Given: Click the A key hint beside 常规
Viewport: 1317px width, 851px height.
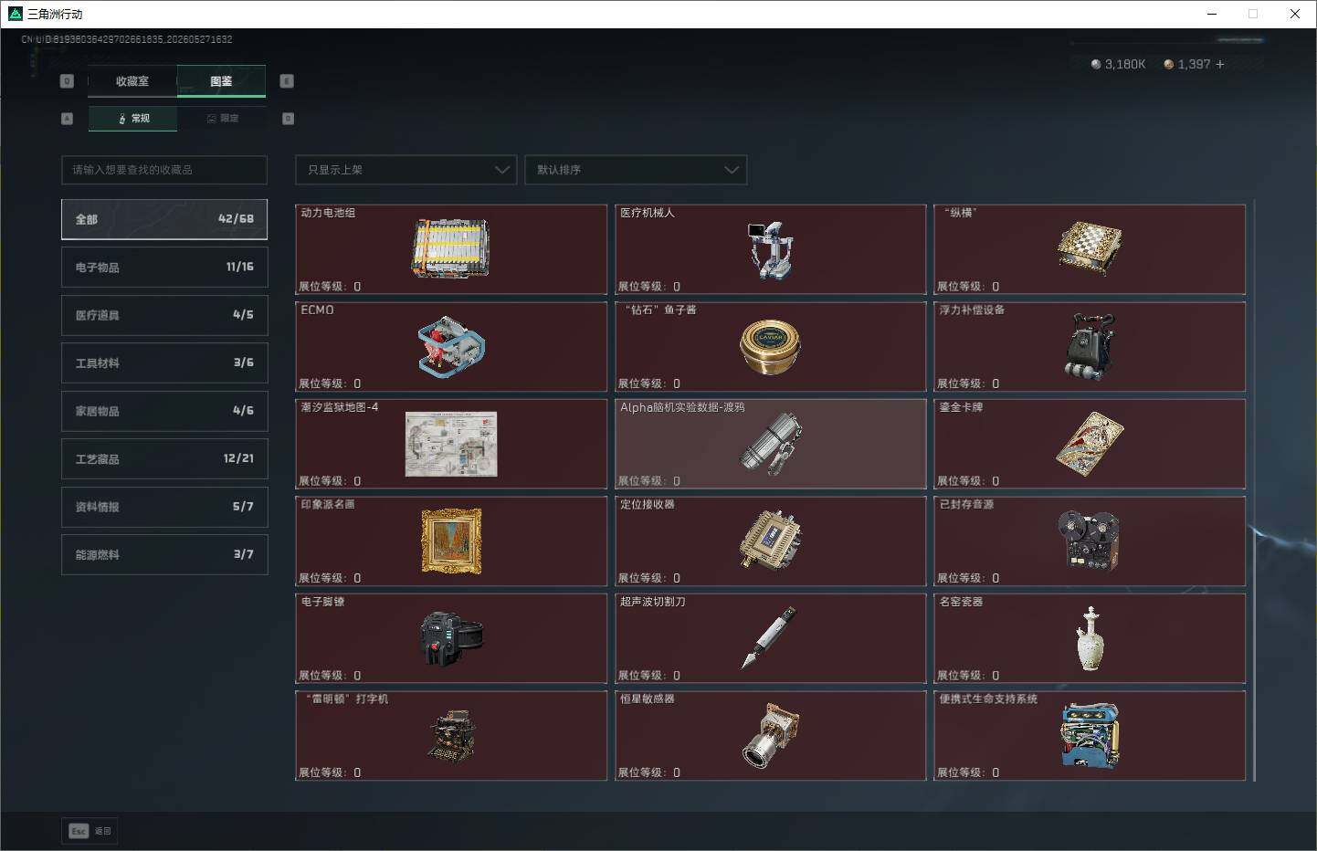Looking at the screenshot, I should click(x=67, y=119).
